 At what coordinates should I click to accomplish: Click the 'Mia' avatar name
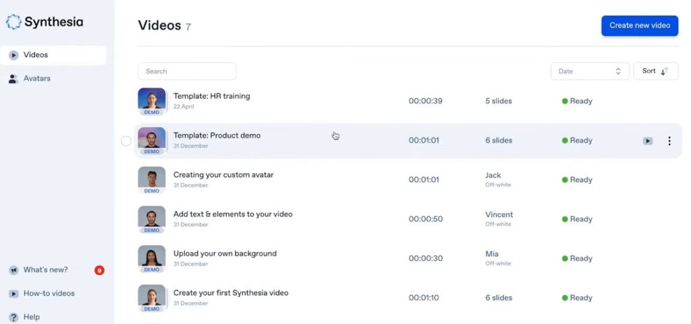pos(492,254)
